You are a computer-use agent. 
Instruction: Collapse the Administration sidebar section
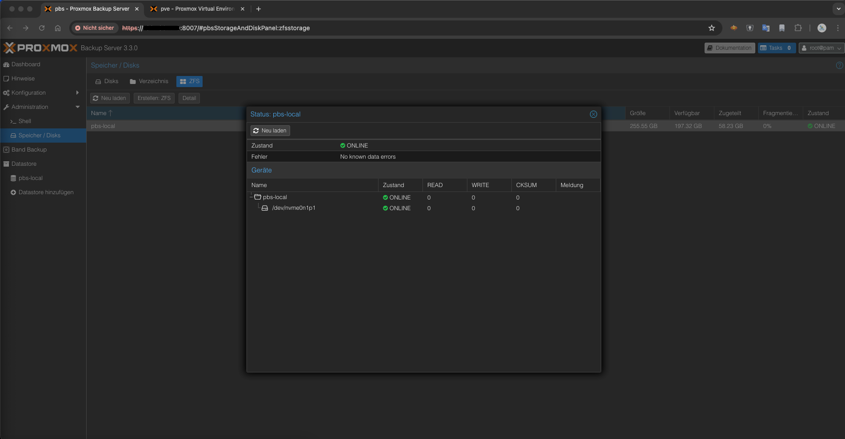click(x=77, y=107)
